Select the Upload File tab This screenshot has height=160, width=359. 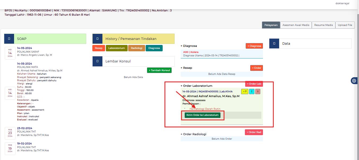coord(345,25)
